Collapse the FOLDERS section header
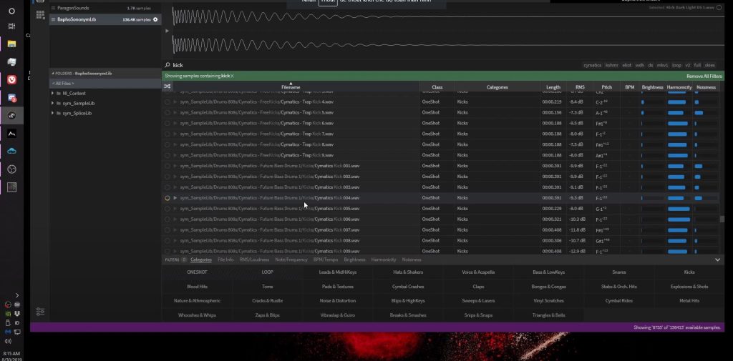Image resolution: width=733 pixels, height=361 pixels. [x=53, y=74]
